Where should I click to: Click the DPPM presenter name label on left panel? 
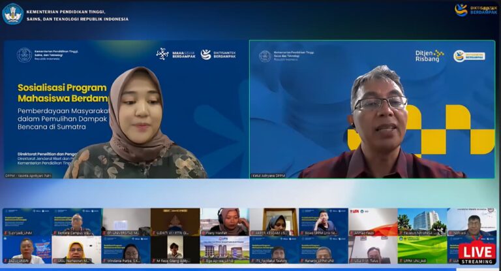[x=28, y=176]
